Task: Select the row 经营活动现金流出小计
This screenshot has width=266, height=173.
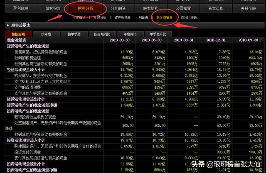Action: click(135, 100)
